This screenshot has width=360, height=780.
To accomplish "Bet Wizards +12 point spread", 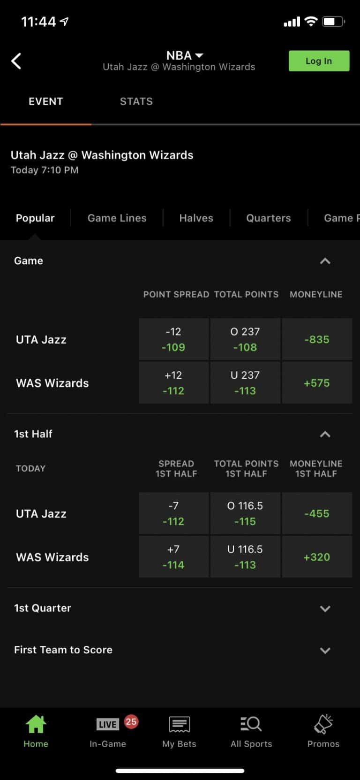I will tap(173, 382).
